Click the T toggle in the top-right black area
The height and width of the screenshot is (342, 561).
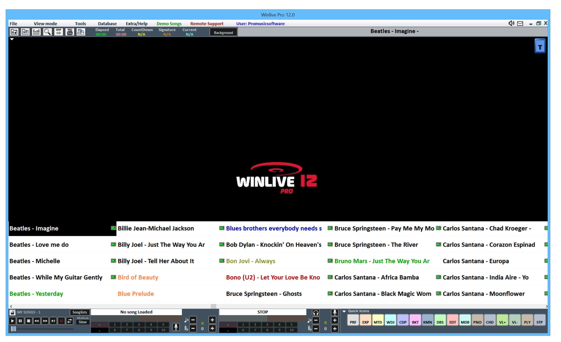[x=540, y=46]
